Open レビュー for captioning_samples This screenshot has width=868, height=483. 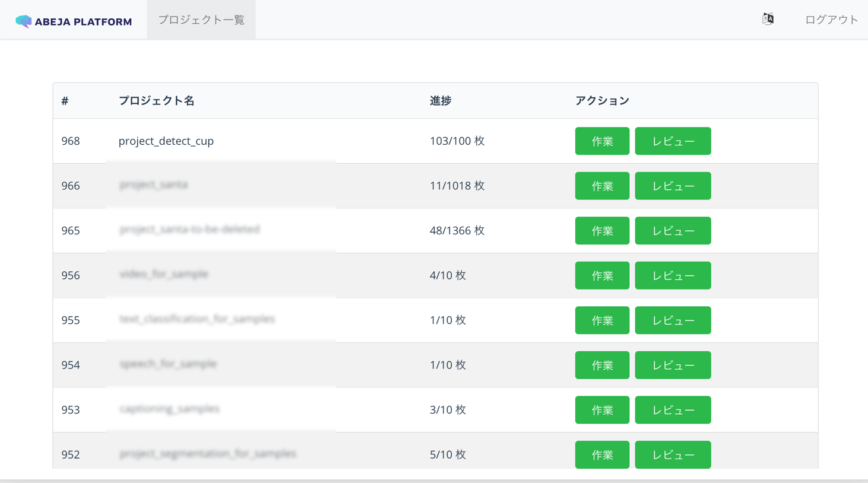(673, 409)
